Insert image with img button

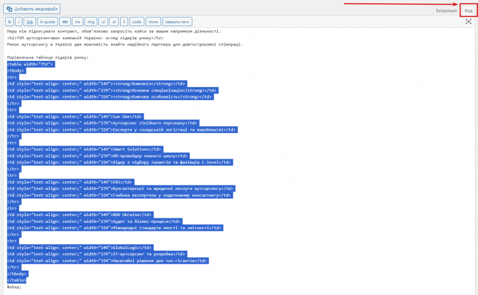click(x=91, y=22)
